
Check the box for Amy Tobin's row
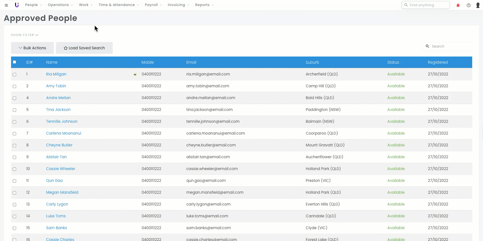tap(15, 86)
